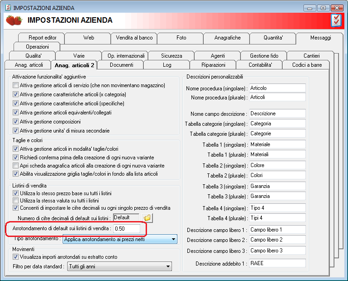Go to the Anagrafiche tab

226,38
